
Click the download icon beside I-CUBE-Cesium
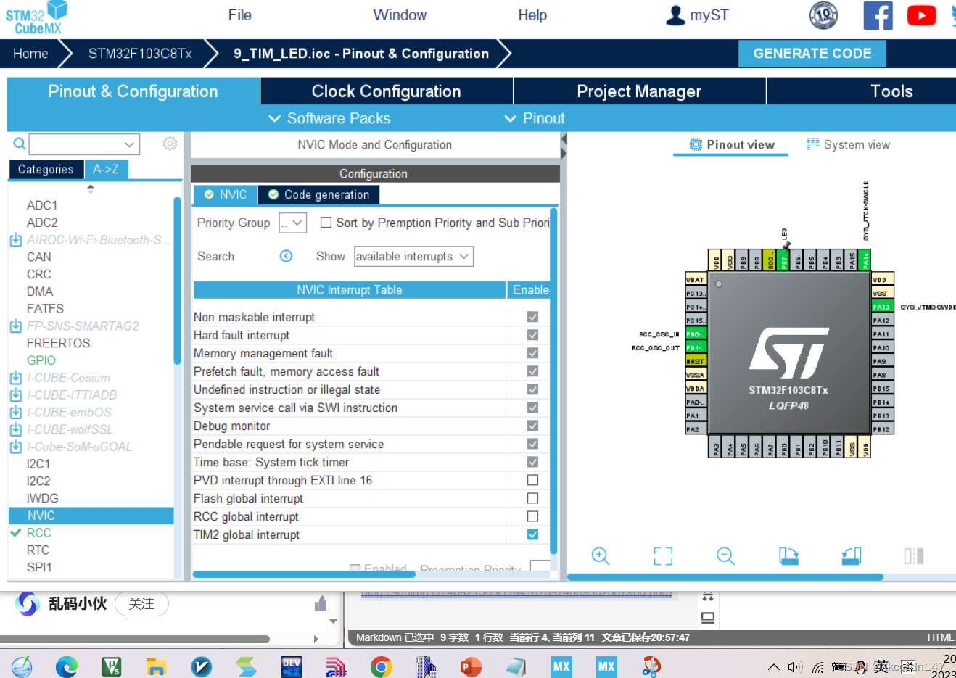coord(16,378)
